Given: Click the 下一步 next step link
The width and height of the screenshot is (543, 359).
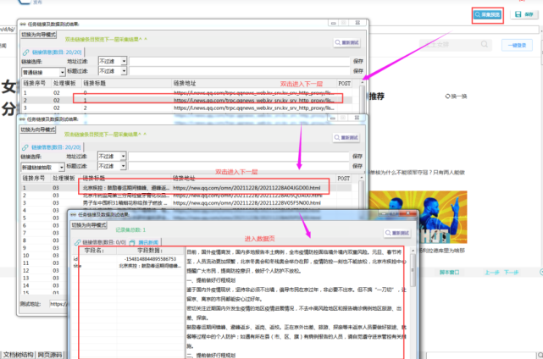Looking at the screenshot, I should click(511, 273).
